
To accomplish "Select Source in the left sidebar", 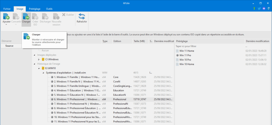I will [9, 46].
